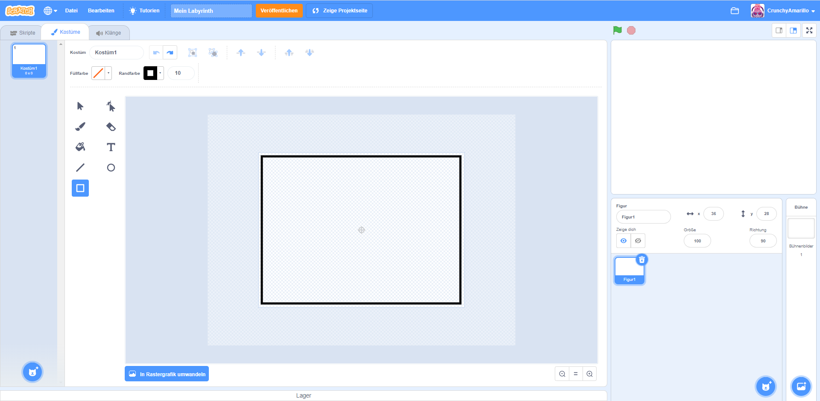Open the Füllfarbe fill color dropdown
Image resolution: width=820 pixels, height=401 pixels.
pyautogui.click(x=108, y=73)
